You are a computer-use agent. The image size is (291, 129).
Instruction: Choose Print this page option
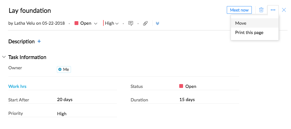coord(255,33)
